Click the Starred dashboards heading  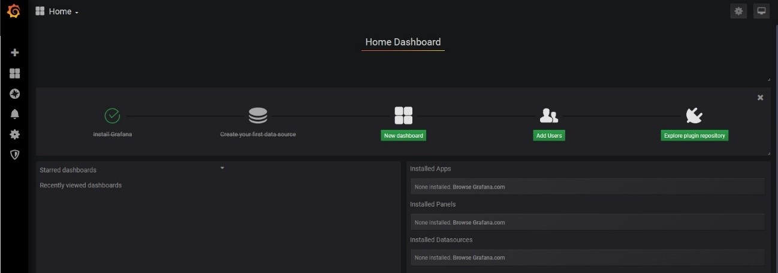(x=68, y=170)
